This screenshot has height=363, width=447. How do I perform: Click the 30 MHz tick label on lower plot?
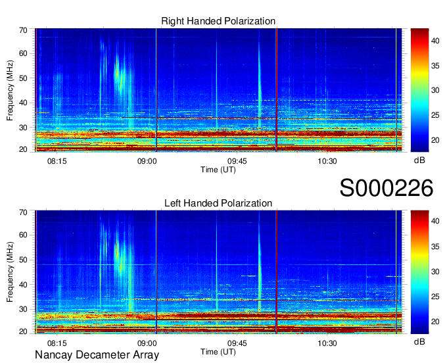click(23, 309)
